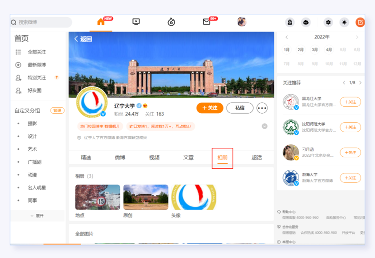
Task: Switch to the 微博 tab
Action: (x=120, y=157)
